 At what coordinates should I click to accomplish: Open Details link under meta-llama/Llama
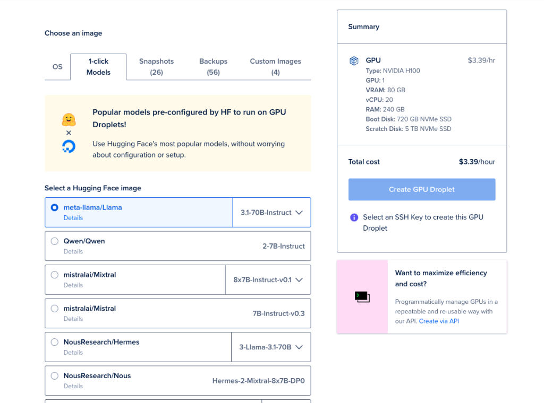click(x=73, y=218)
